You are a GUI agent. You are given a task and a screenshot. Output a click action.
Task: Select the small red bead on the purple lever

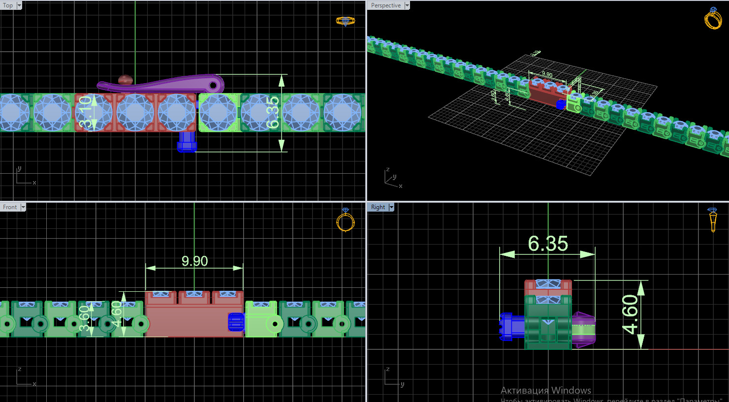coord(126,80)
